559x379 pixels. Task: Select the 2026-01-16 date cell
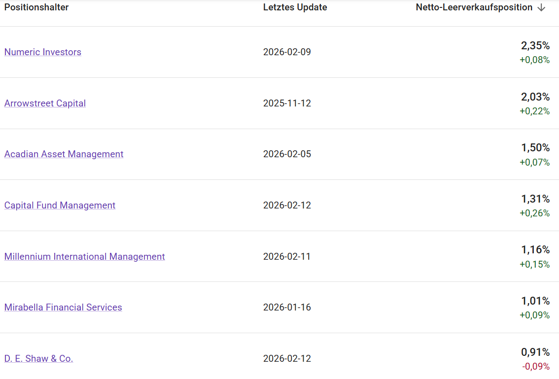click(x=287, y=308)
